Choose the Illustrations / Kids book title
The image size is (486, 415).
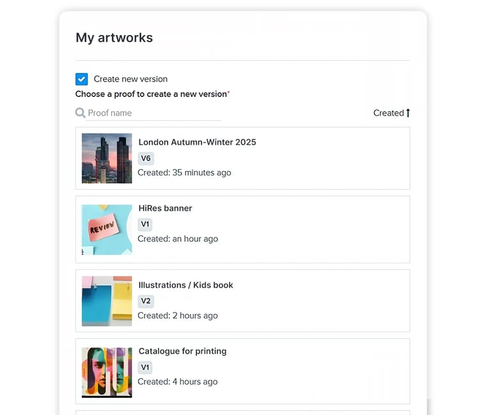pos(185,285)
